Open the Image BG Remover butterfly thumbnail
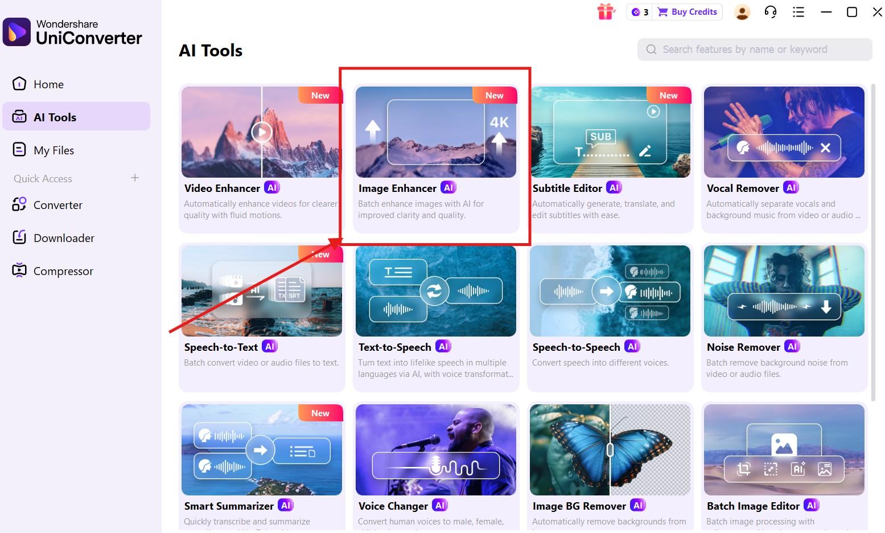 pos(610,450)
